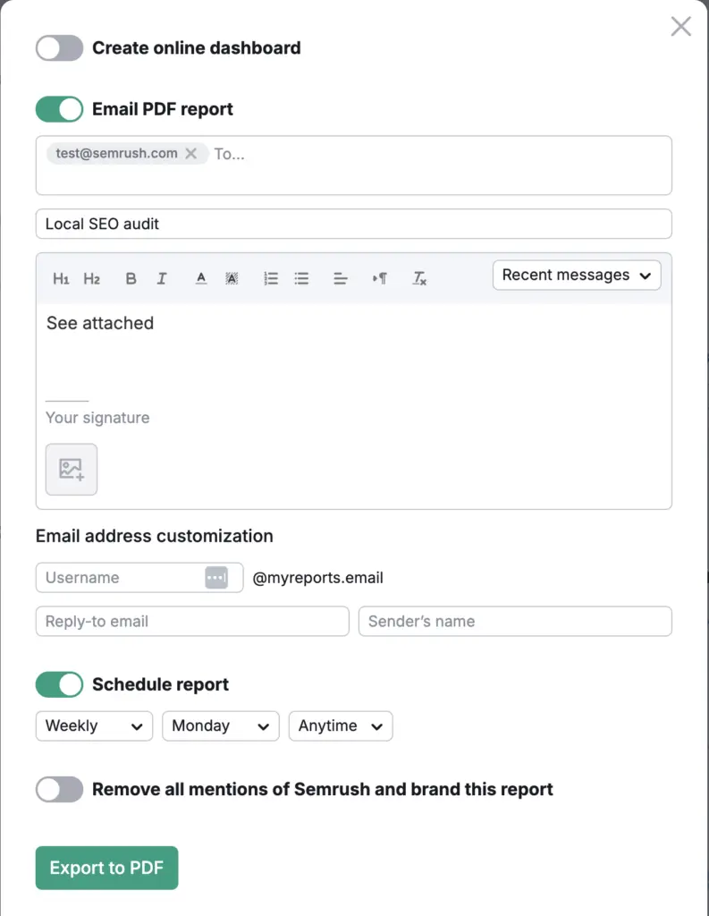
Task: Expand the Monday day dropdown
Action: 220,726
